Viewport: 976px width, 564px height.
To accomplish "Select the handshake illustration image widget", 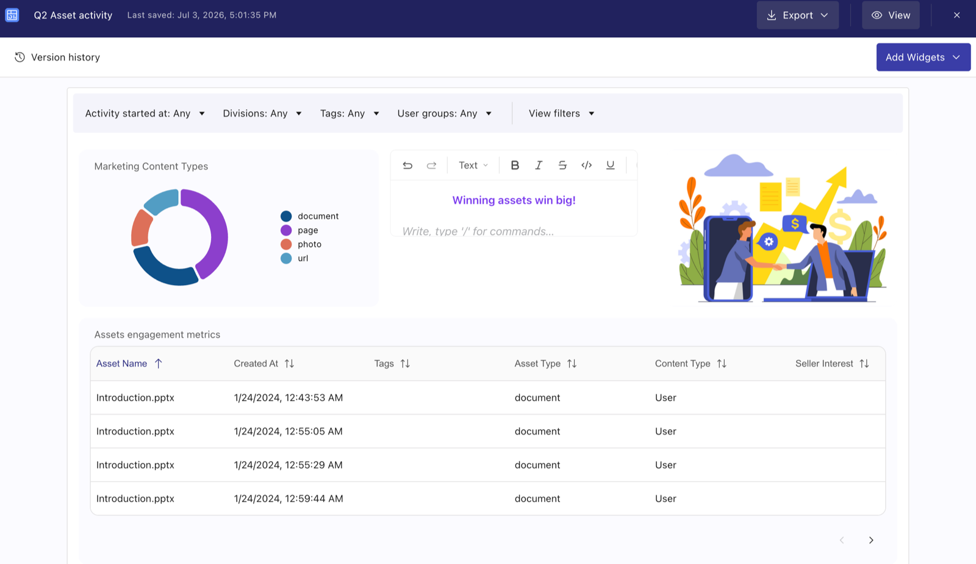I will click(x=783, y=228).
